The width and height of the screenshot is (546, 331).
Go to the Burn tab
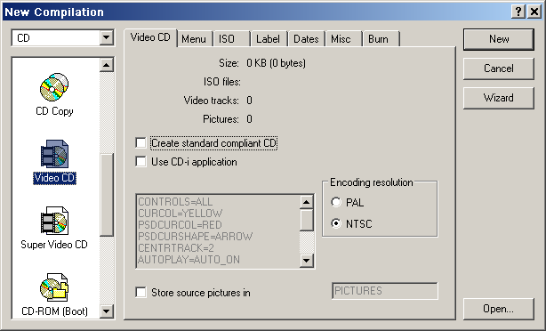pyautogui.click(x=381, y=39)
